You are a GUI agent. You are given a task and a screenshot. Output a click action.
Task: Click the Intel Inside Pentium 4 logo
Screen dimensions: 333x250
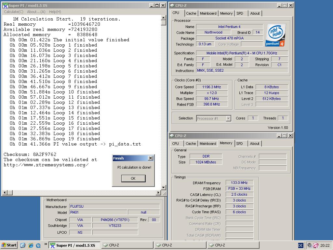[275, 35]
